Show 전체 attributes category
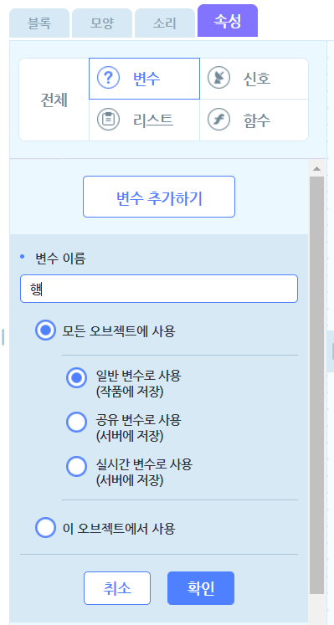The image size is (334, 625). click(54, 100)
